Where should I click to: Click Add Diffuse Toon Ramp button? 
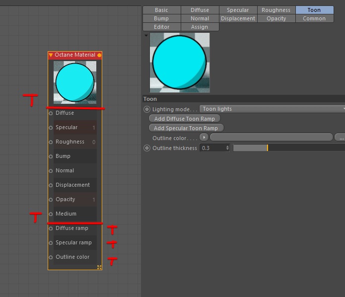(x=185, y=119)
